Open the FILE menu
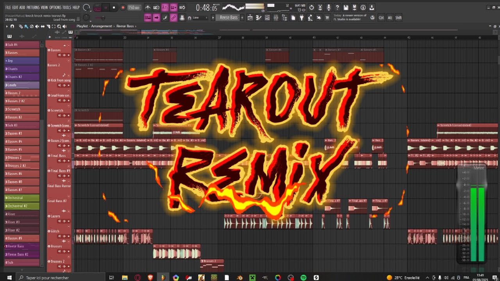Viewport: 500px width, 281px height. (8, 7)
